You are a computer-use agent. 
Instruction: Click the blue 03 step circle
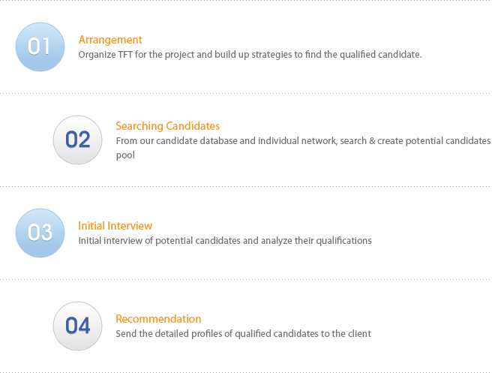pos(40,233)
